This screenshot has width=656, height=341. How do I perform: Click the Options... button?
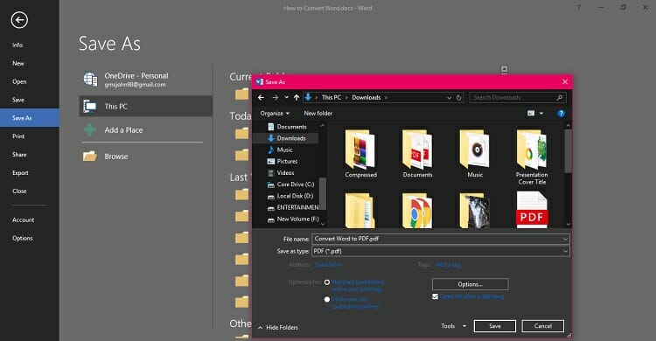471,284
